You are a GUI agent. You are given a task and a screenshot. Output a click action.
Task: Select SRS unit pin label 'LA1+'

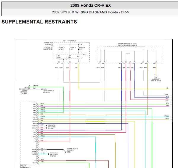(x=34, y=117)
